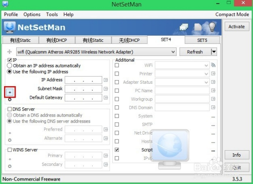Viewport: 253px width, 184px height.
Task: Get current value icon beside PC Name
Action: (214, 90)
